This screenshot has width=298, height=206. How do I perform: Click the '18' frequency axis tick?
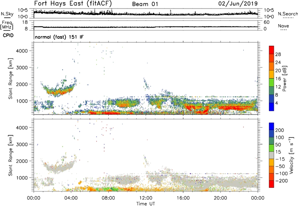click(x=25, y=22)
